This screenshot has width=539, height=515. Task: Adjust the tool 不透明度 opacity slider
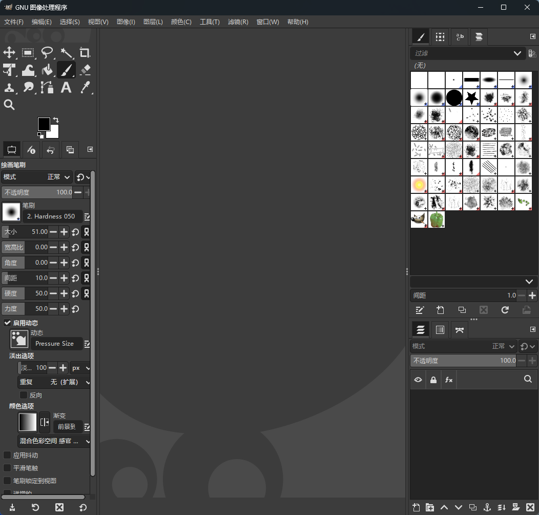coord(37,192)
